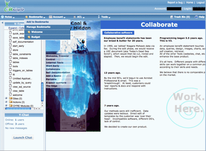Select Add to Bookmarks menu entry
This screenshot has height=151, width=206.
[x=38, y=22]
